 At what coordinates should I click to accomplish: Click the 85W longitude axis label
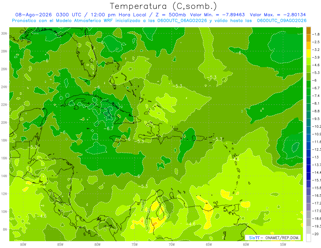pos(60,244)
